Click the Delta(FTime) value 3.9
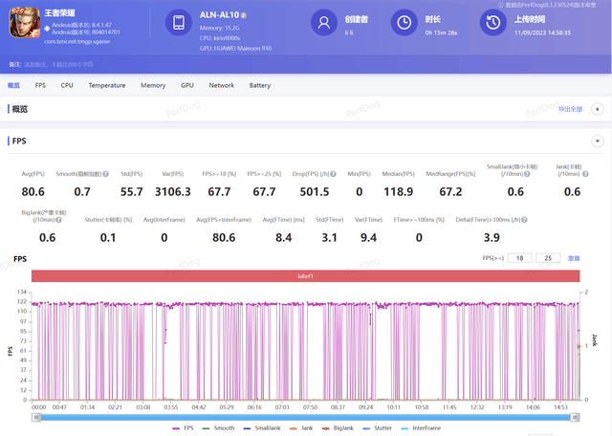The height and width of the screenshot is (436, 612). pos(492,237)
